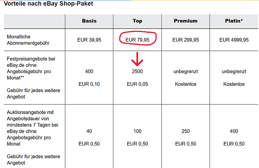Viewport: 259px width, 168px height.
Task: Click the Vorteile nach eBay Shop-Paket heading
Action: [x=48, y=3]
